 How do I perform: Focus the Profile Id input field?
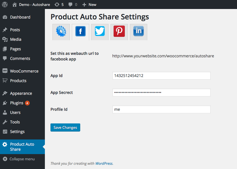point(162,109)
